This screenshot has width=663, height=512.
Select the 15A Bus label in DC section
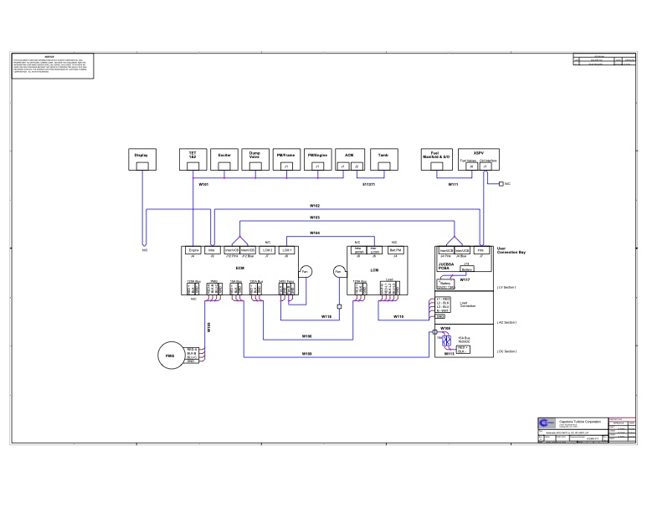[465, 340]
